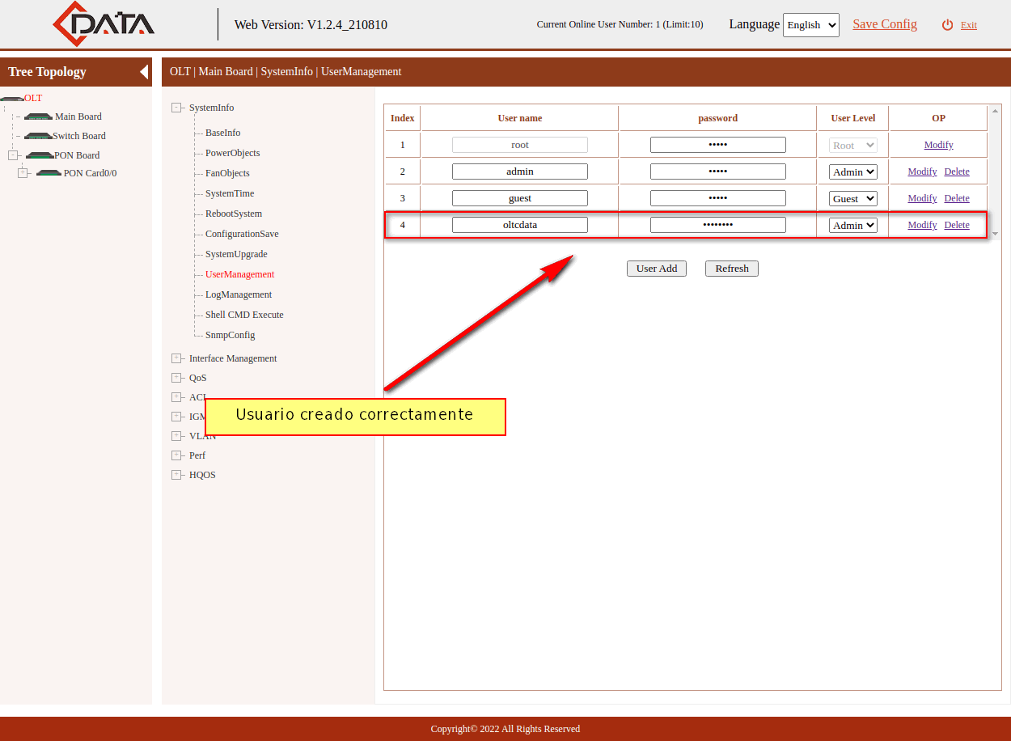
Task: Expand the VLAN section
Action: click(176, 436)
